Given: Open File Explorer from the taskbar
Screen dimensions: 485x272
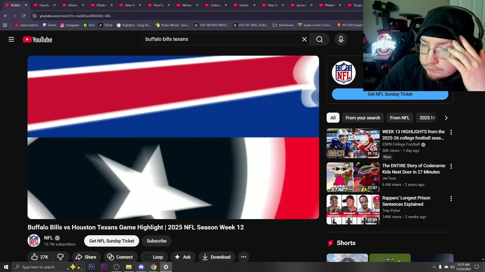Looking at the screenshot, I should [129, 267].
